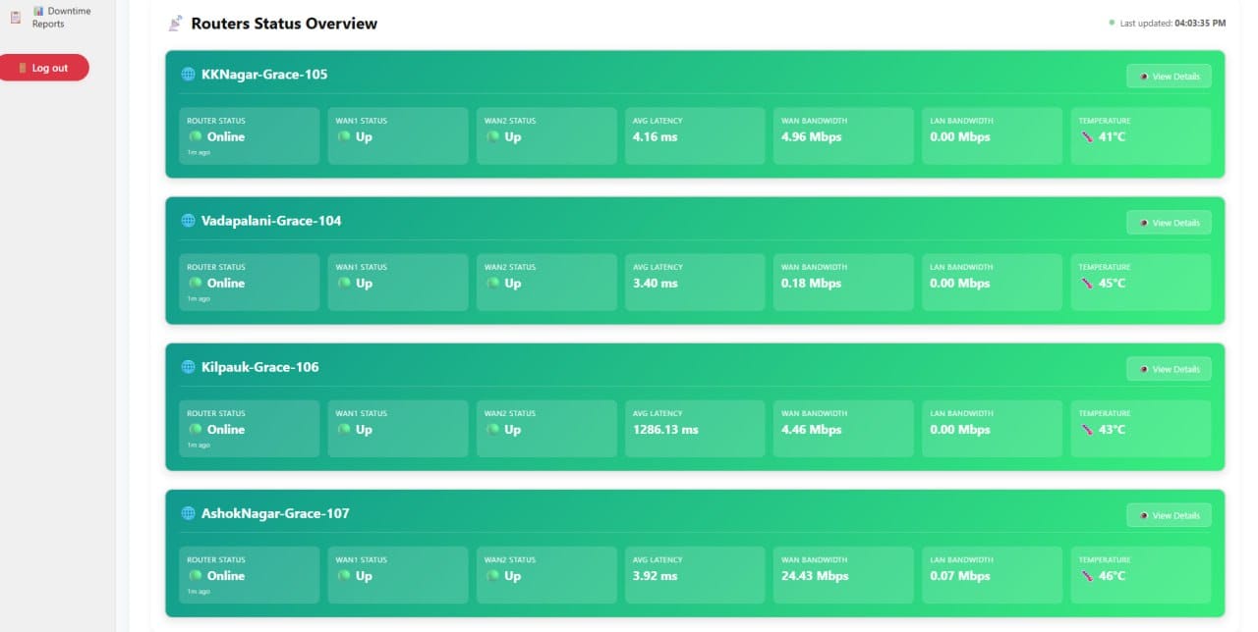Click the AshokNagar WAN bandwidth 24.43 Mbps card
Image resolution: width=1258 pixels, height=632 pixels.
[843, 575]
